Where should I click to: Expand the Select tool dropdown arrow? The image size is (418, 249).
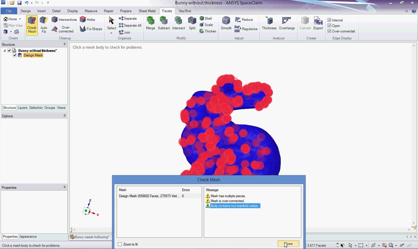tap(111, 33)
